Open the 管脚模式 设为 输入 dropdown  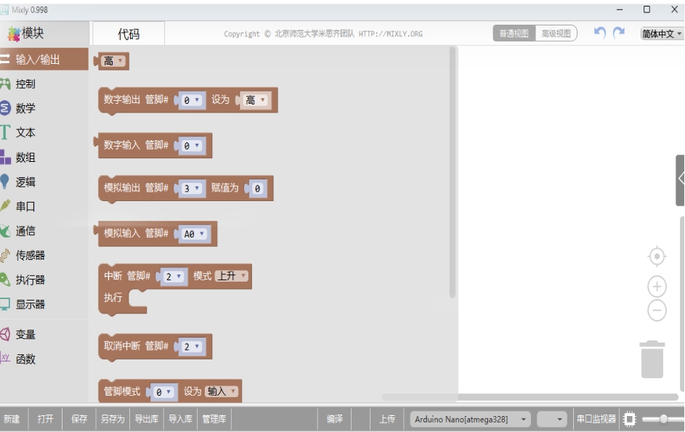[222, 391]
